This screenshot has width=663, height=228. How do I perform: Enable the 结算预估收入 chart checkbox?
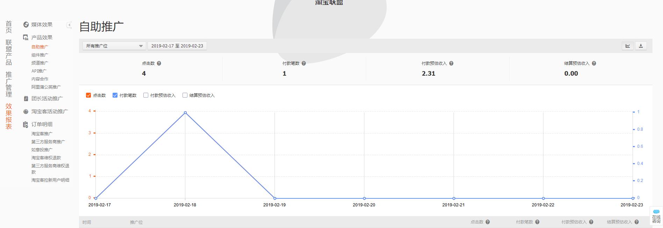click(x=185, y=95)
